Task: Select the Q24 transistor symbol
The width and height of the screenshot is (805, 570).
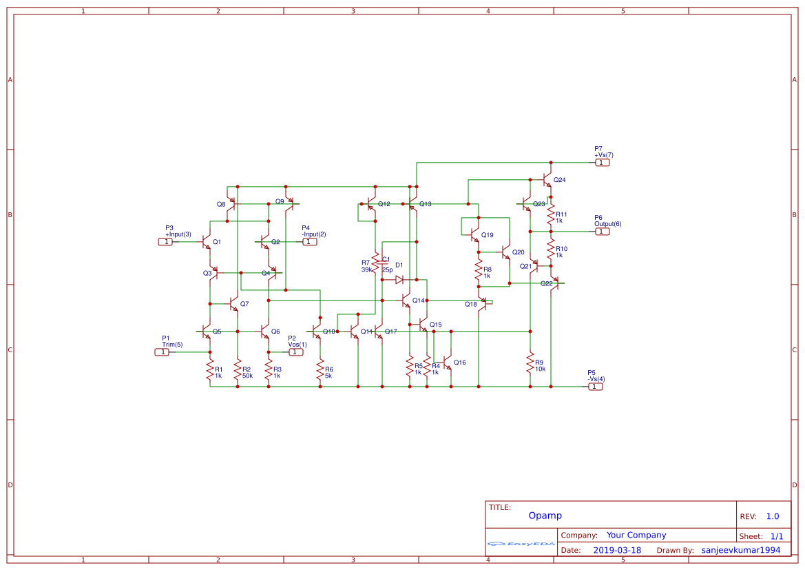Action: coord(547,180)
